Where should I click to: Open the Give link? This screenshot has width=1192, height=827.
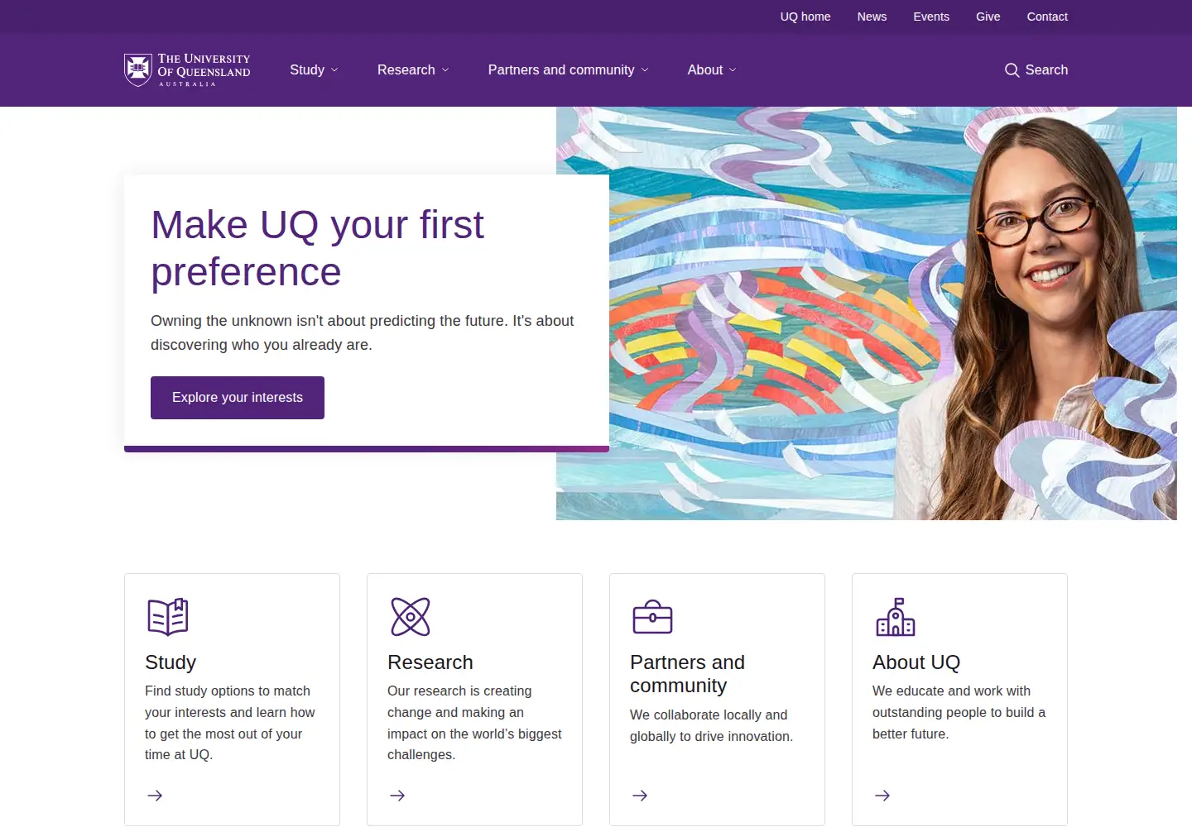click(x=988, y=17)
